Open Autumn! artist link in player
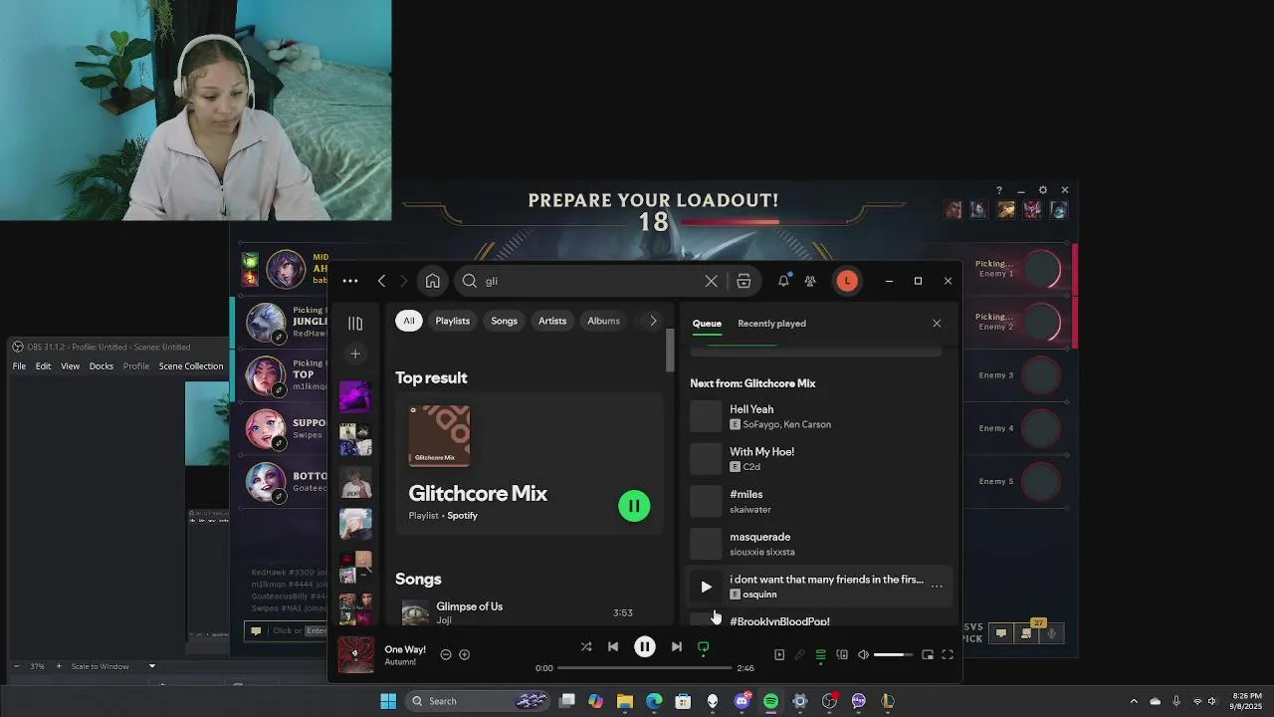 (400, 662)
